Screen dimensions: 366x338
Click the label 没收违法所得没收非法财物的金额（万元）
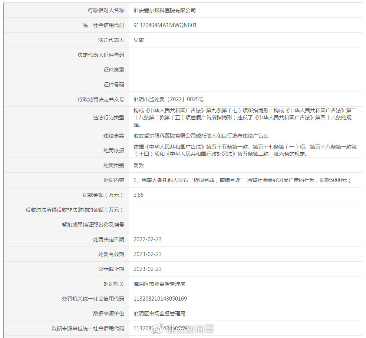[x=75, y=210]
